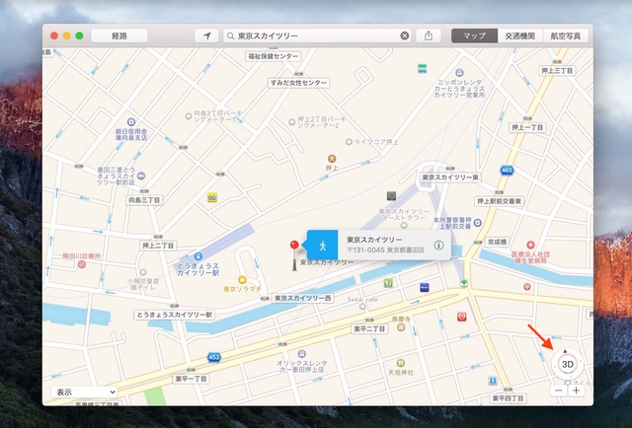
Task: Click the 東京スカイツリー西 intersection label
Action: point(303,299)
